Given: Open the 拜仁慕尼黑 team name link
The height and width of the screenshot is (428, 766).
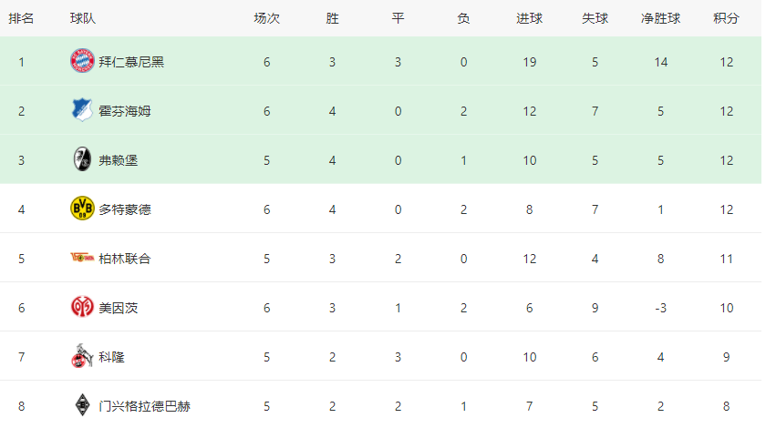Looking at the screenshot, I should pos(131,62).
